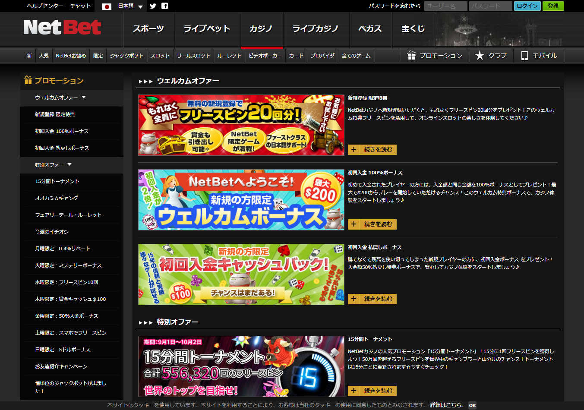584x410 pixels.
Task: Click plus icon on 初回入金 100%ボーナス read-more button
Action: point(354,224)
